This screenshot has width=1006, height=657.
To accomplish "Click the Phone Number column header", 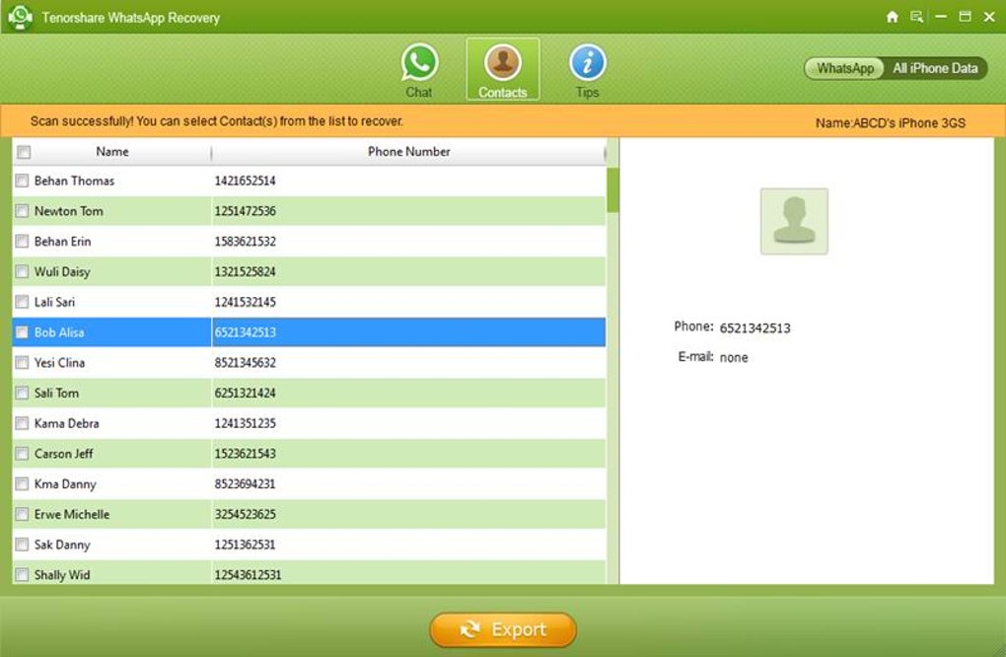I will point(408,151).
